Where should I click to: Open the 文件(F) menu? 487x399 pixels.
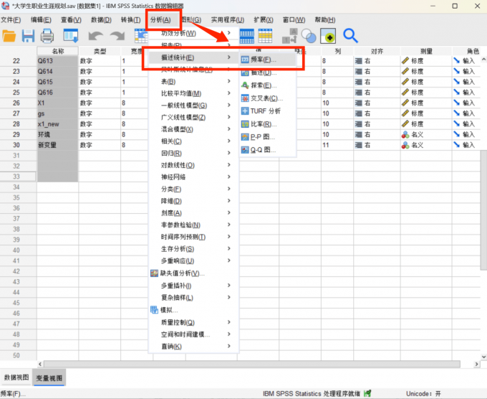tap(11, 20)
